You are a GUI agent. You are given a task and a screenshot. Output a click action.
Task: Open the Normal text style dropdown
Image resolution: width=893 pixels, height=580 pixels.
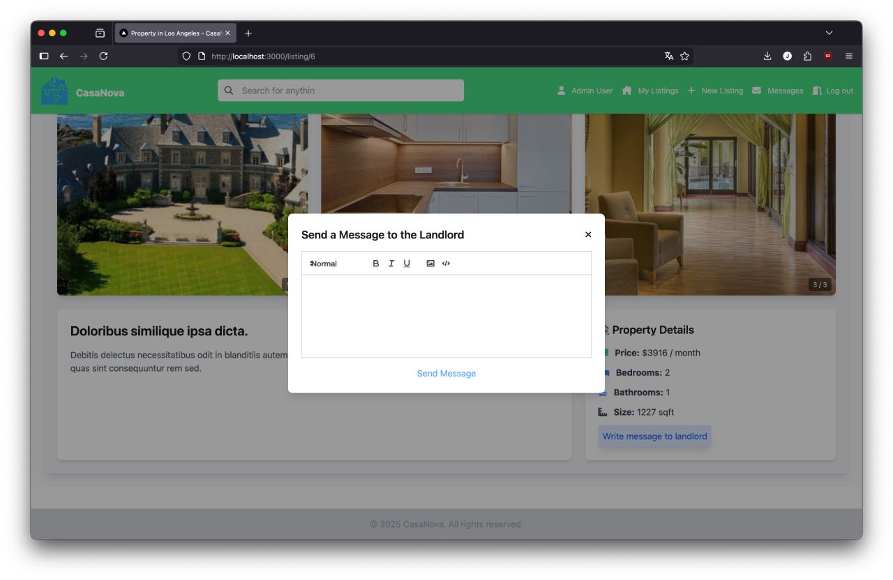coord(324,264)
